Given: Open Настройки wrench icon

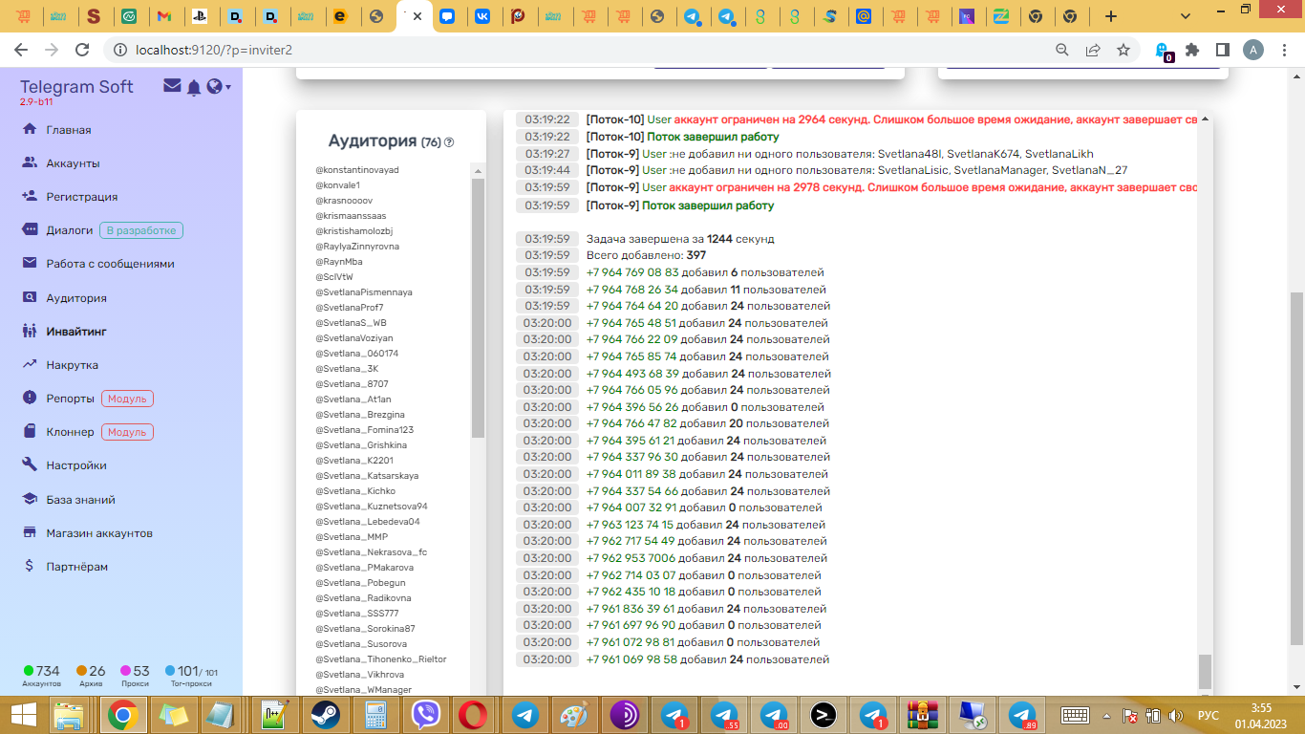Looking at the screenshot, I should tap(30, 465).
